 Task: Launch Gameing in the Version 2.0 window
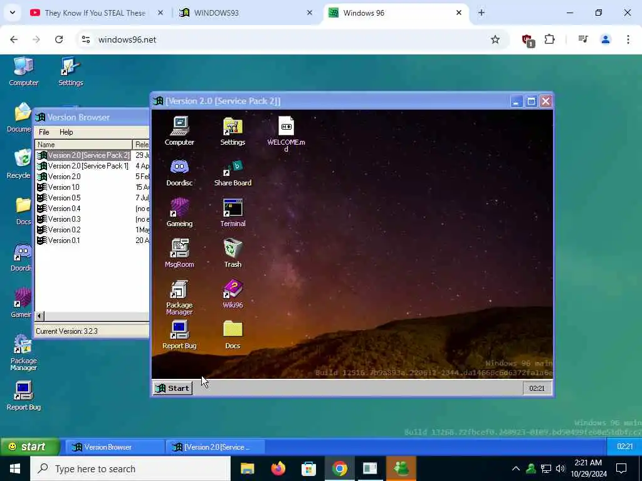179,213
